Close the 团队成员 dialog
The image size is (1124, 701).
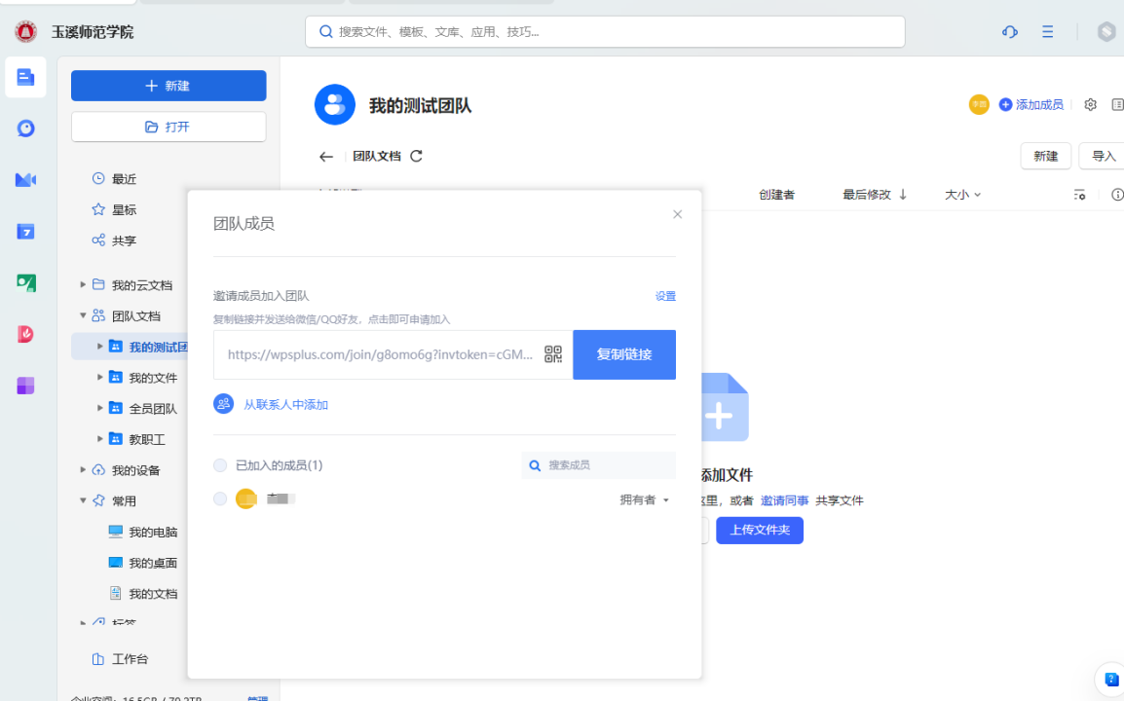pyautogui.click(x=678, y=214)
